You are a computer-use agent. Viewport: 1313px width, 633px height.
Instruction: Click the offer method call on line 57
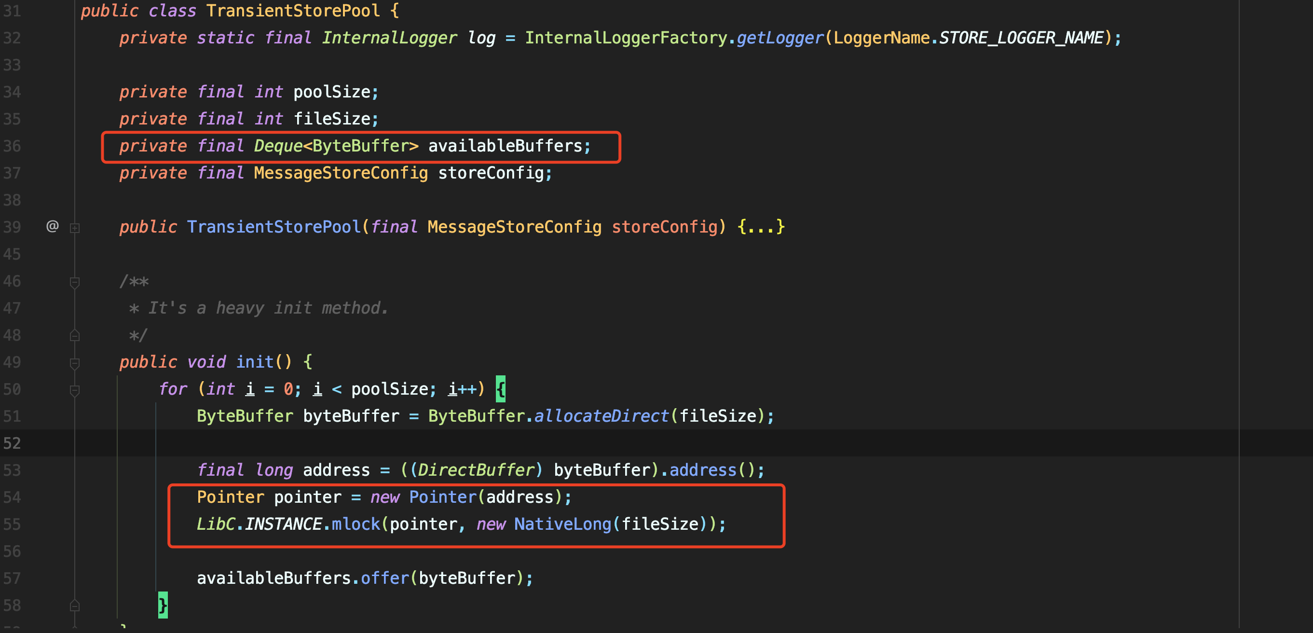pos(385,578)
